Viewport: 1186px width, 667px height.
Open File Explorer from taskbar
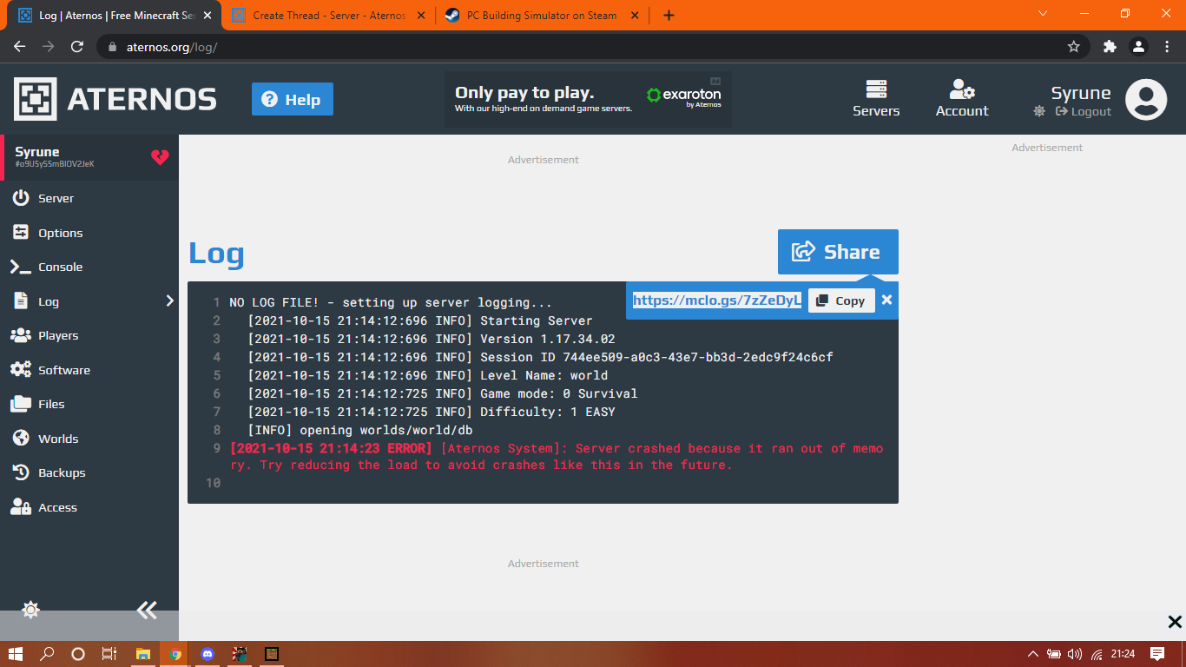(143, 654)
